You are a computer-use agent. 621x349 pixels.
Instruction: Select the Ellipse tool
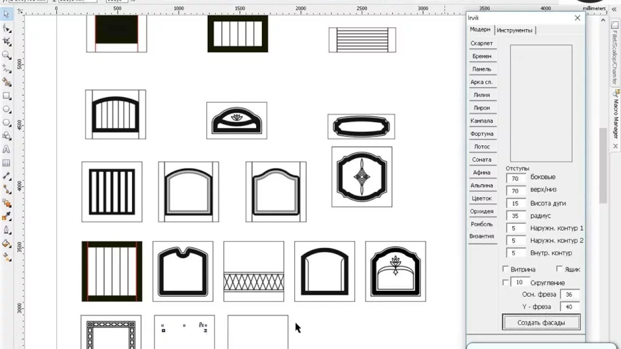tap(6, 110)
